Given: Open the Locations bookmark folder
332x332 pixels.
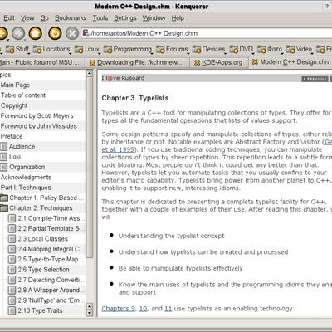Looking at the screenshot, I should tap(51, 49).
